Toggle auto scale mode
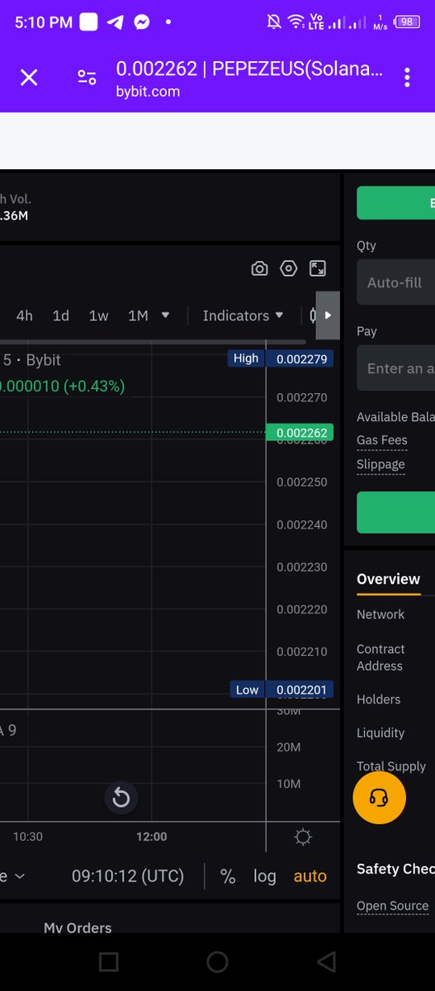This screenshot has height=991, width=435. point(310,876)
